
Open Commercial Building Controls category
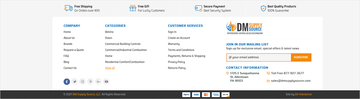123,44
